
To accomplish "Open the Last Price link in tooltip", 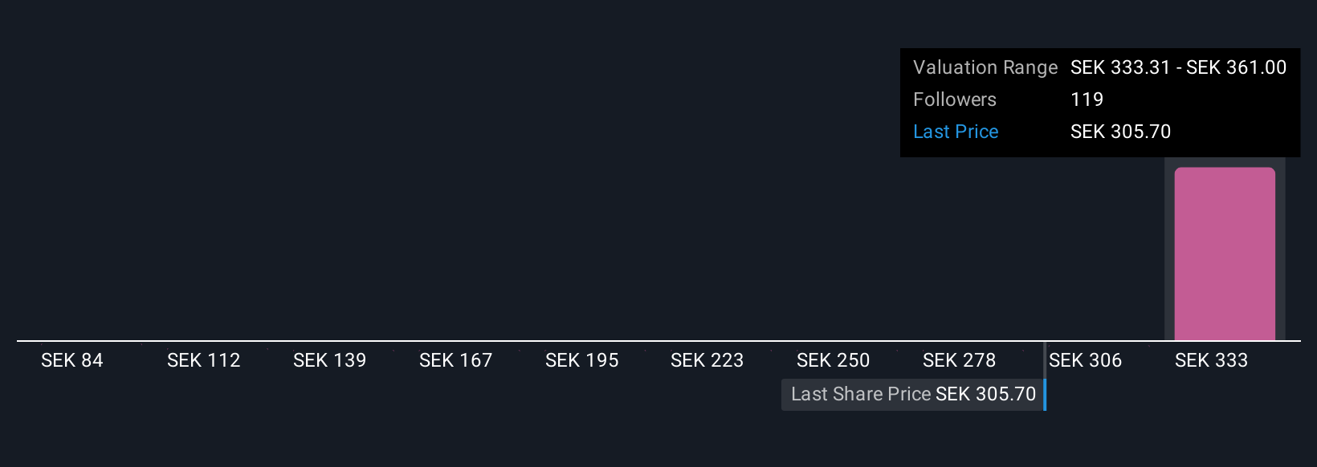I will pos(956,132).
